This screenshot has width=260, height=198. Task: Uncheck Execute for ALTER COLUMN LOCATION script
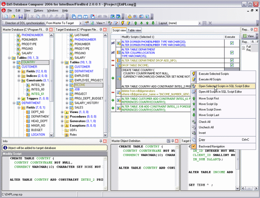232,53
